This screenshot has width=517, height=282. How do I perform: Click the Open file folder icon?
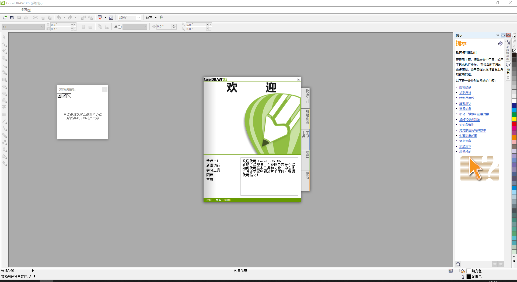point(12,18)
